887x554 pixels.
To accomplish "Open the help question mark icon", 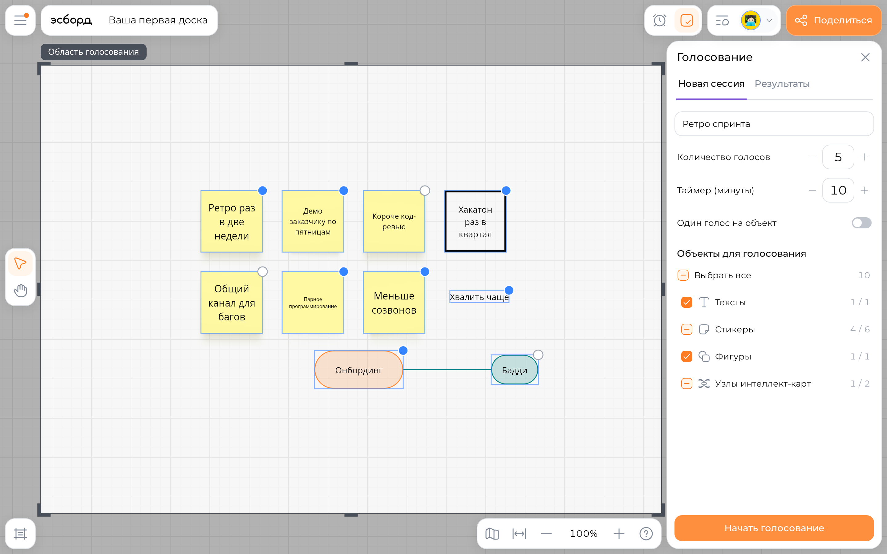I will pos(646,533).
